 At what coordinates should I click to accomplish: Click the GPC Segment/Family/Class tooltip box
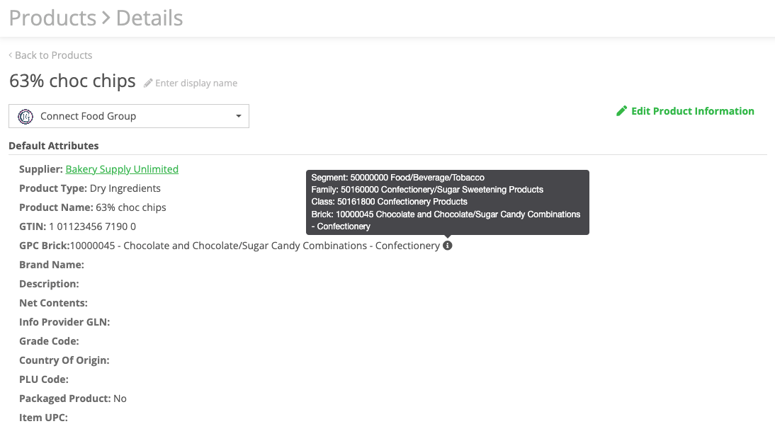[x=447, y=202]
